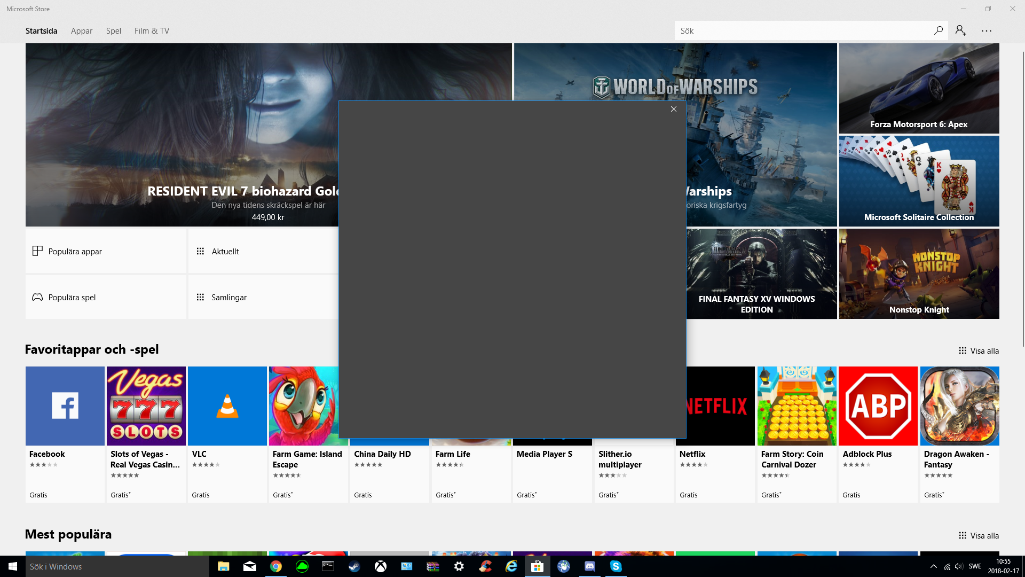1025x577 pixels.
Task: Open Dragon Awaken - Fantasy icon
Action: coord(960,406)
